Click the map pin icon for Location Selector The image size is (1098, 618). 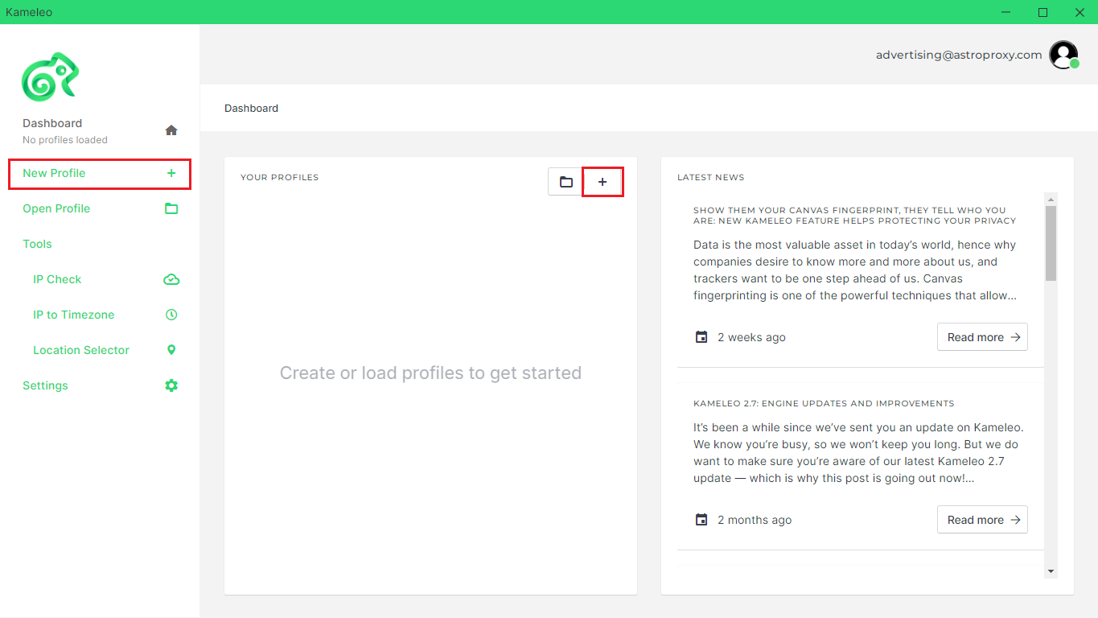pyautogui.click(x=171, y=350)
